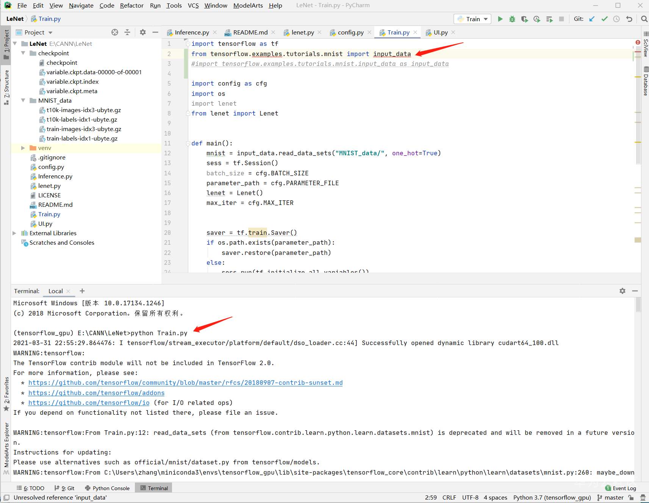The height and width of the screenshot is (503, 649).
Task: Toggle the 6: TODO tool window
Action: click(x=31, y=488)
